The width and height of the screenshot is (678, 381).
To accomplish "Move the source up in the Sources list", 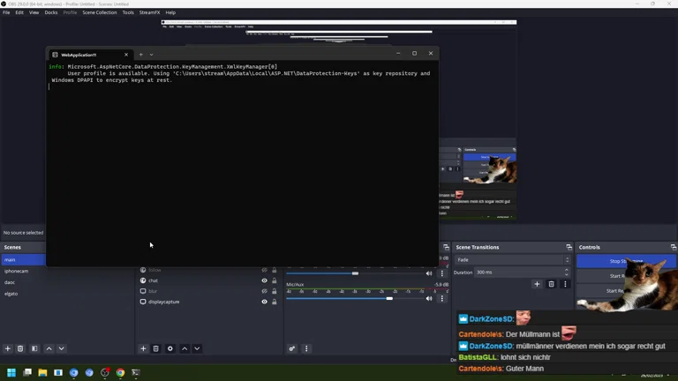I will tap(185, 348).
